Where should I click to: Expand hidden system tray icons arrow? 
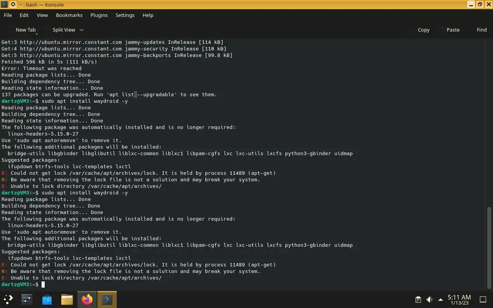coord(441,300)
